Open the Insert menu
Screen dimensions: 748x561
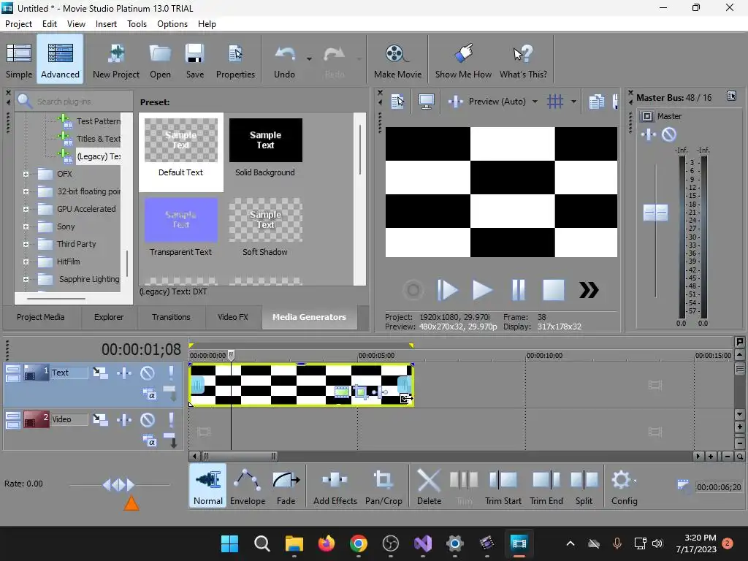point(106,24)
